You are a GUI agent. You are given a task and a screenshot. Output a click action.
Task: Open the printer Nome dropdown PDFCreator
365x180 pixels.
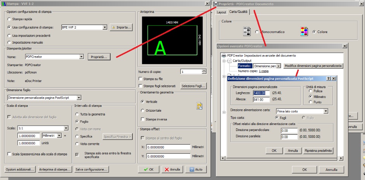(81, 57)
